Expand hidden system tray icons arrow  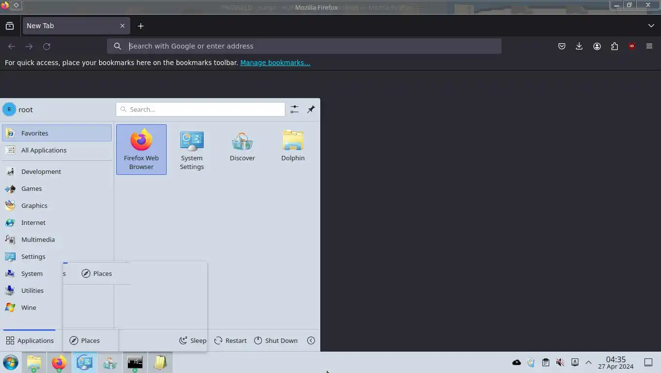click(x=589, y=362)
